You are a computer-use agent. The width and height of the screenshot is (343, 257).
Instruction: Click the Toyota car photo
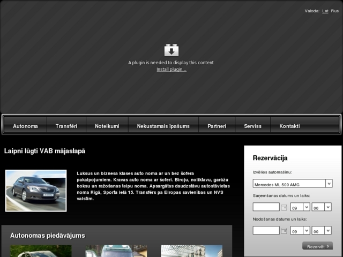[x=36, y=191]
